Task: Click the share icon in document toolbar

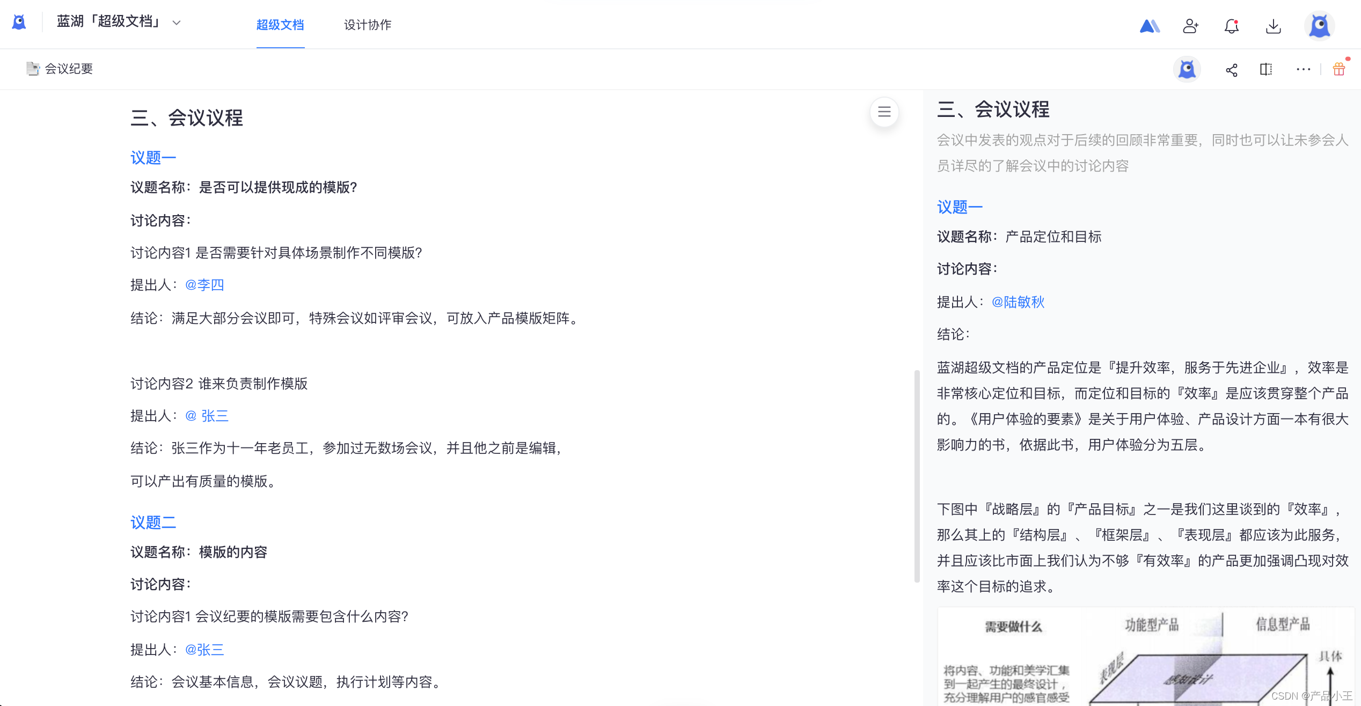Action: coord(1232,70)
